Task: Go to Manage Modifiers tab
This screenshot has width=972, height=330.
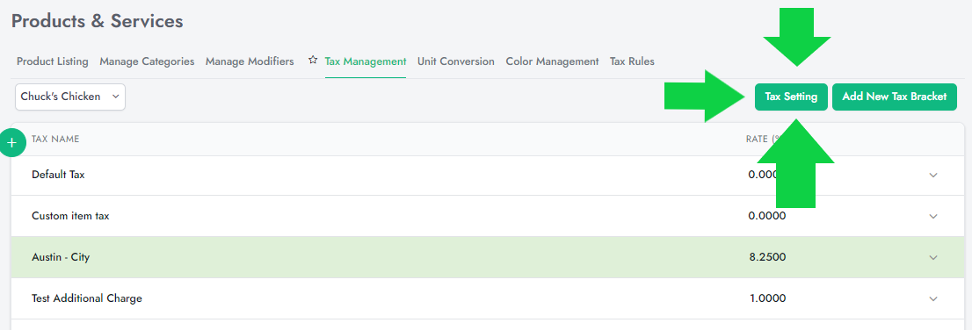Action: pos(250,61)
